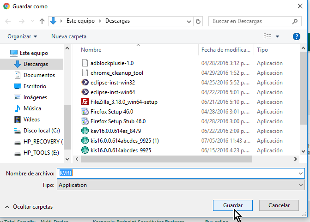This screenshot has height=222, width=310.
Task: Open the Tipo 'Application' combo box
Action: 181,185
